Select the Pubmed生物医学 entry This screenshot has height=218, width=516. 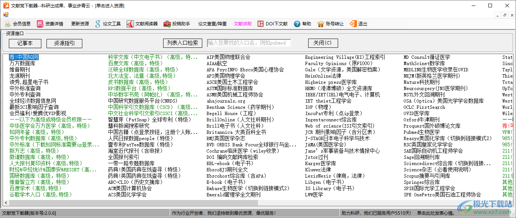[422, 132]
